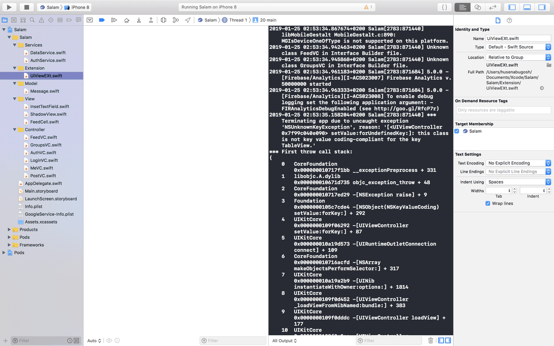Switch to the Standard editor
Image resolution: width=554 pixels, height=346 pixels.
click(463, 7)
